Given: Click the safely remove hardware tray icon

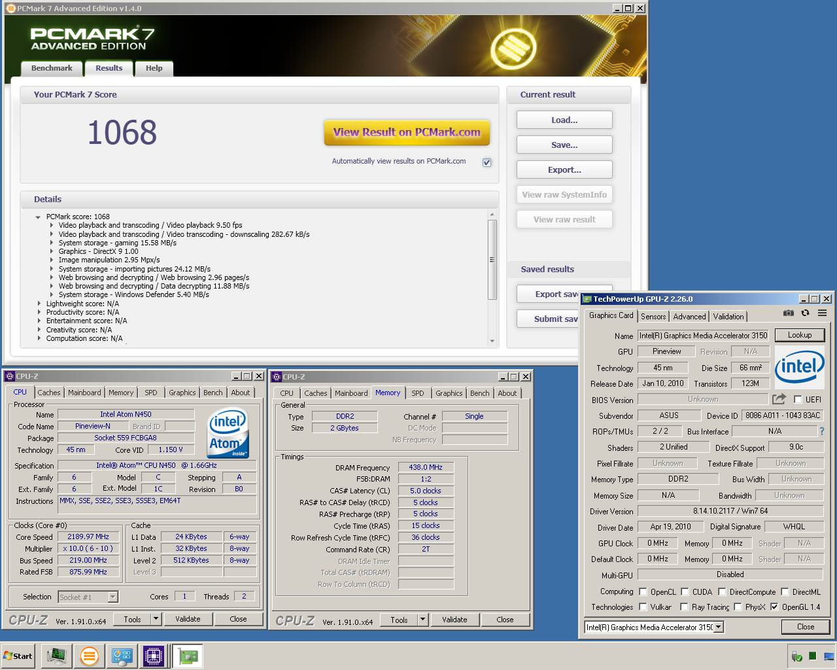Looking at the screenshot, I should point(796,656).
